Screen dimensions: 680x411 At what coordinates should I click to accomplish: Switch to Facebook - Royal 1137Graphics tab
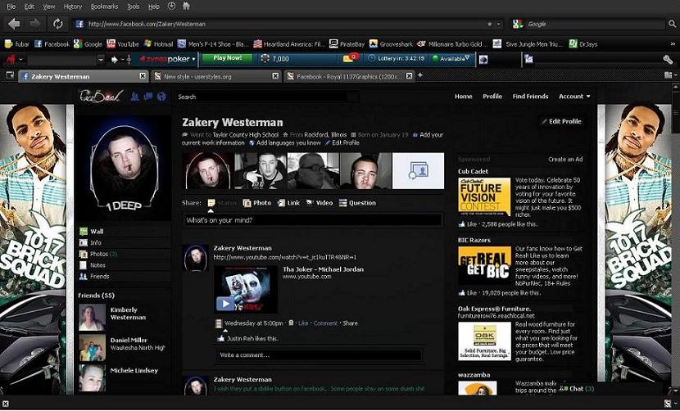pyautogui.click(x=350, y=76)
